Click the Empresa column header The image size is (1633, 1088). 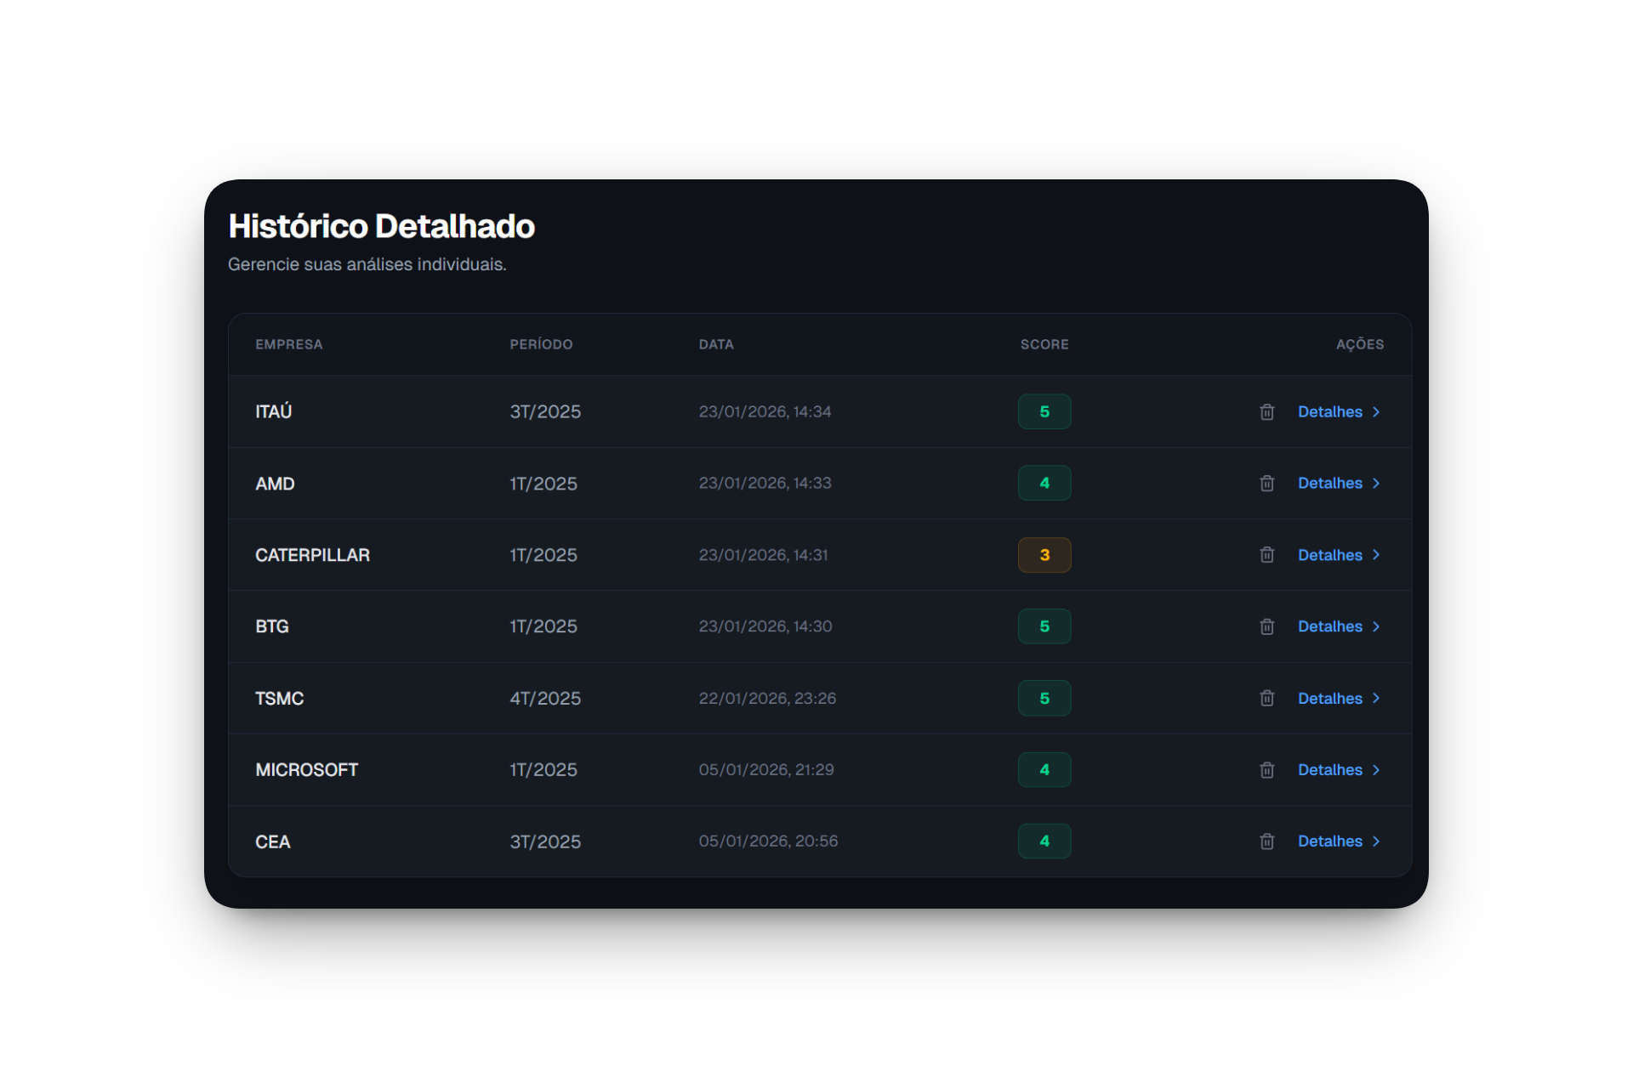(289, 344)
